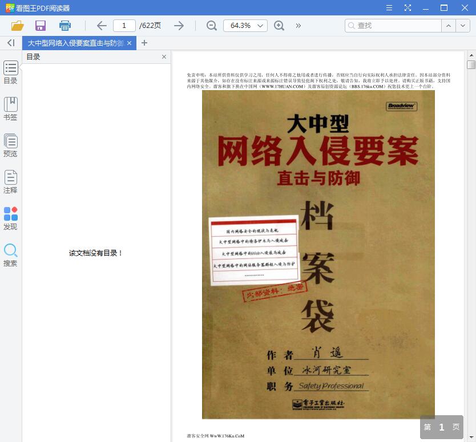Zoom out with the minus magnifier
Screen dimensions: 476x442
211,26
